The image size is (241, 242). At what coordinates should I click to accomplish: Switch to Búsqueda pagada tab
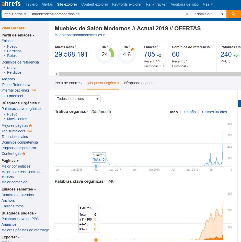(139, 83)
